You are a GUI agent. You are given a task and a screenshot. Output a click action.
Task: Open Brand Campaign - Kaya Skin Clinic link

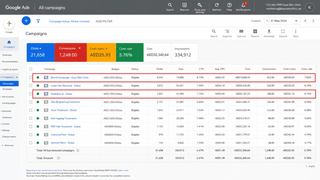click(x=70, y=77)
